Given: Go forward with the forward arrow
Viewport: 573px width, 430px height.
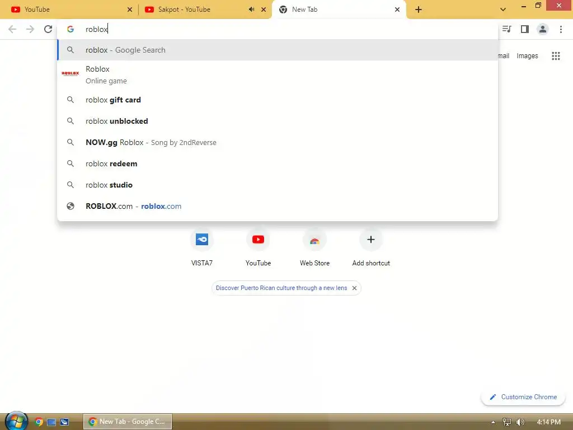Looking at the screenshot, I should tap(30, 29).
